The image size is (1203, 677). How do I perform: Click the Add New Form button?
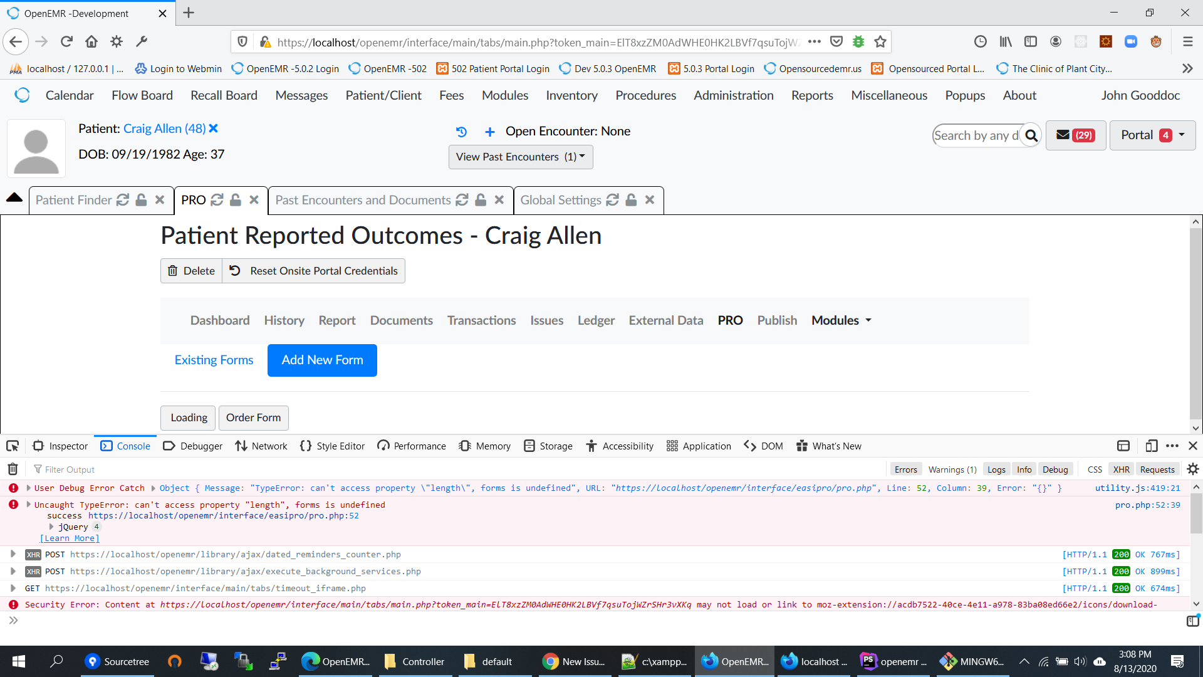pyautogui.click(x=322, y=360)
